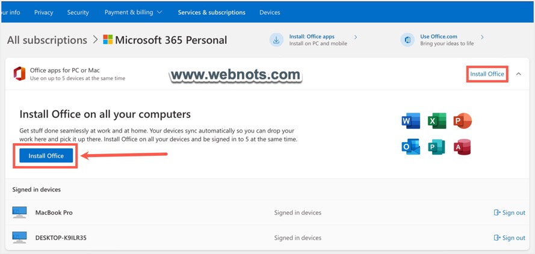Click DESKTOP-K9ILR35's Signed in devices status
The width and height of the screenshot is (535, 254).
pyautogui.click(x=297, y=238)
